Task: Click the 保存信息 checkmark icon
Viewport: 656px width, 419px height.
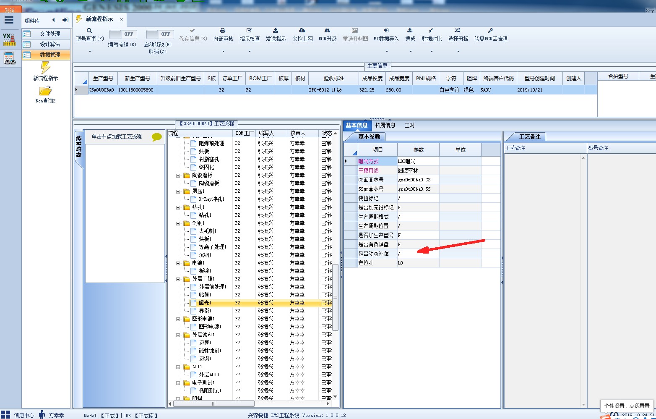Action: (x=193, y=31)
